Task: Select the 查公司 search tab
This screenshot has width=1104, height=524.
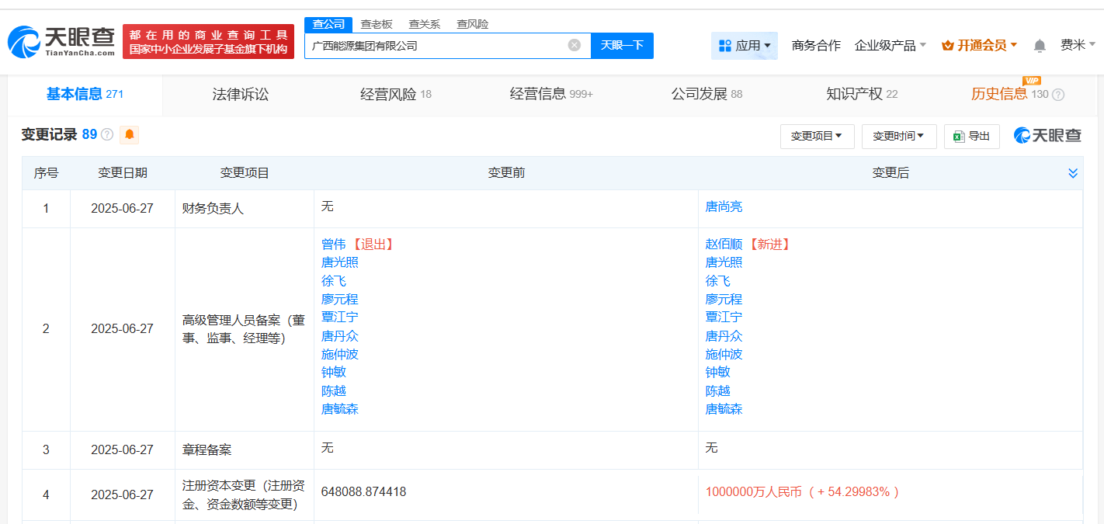Action: (x=328, y=24)
